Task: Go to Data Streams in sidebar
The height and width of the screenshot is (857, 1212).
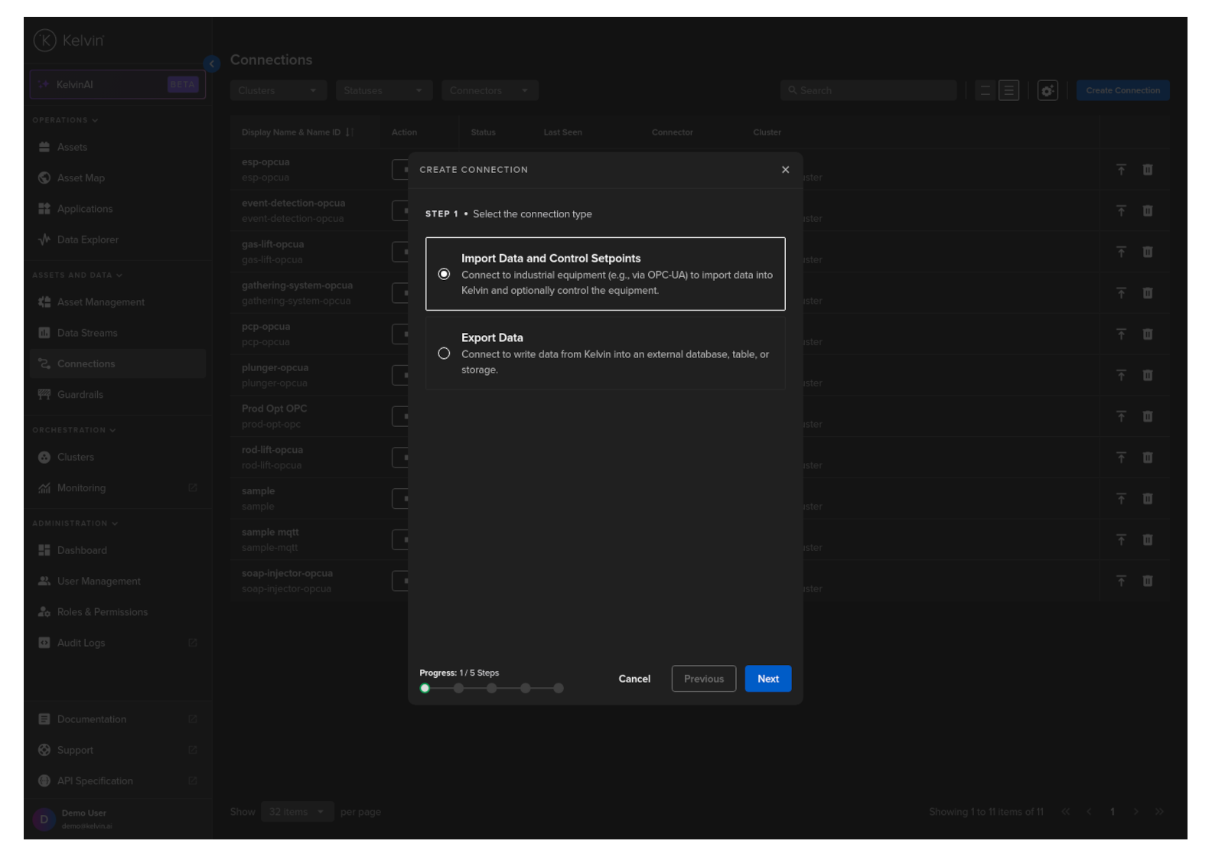Action: pos(87,333)
